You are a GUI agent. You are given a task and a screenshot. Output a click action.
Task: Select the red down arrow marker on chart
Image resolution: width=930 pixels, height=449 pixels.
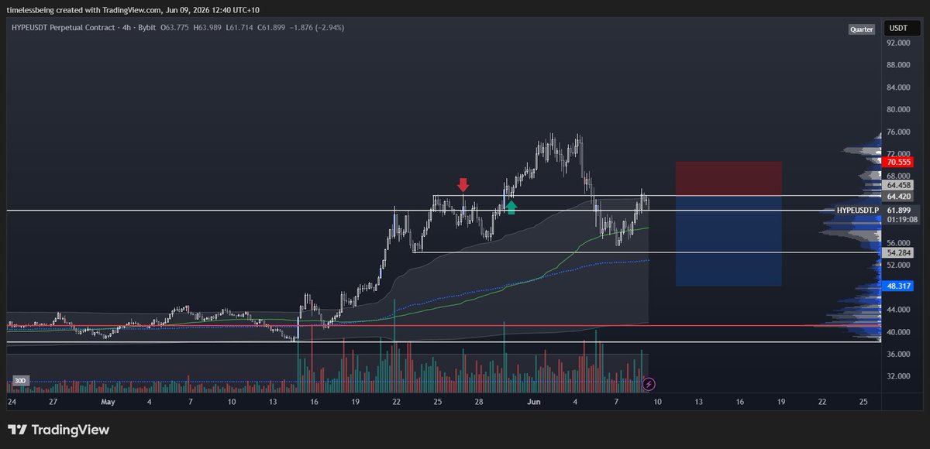pyautogui.click(x=463, y=184)
